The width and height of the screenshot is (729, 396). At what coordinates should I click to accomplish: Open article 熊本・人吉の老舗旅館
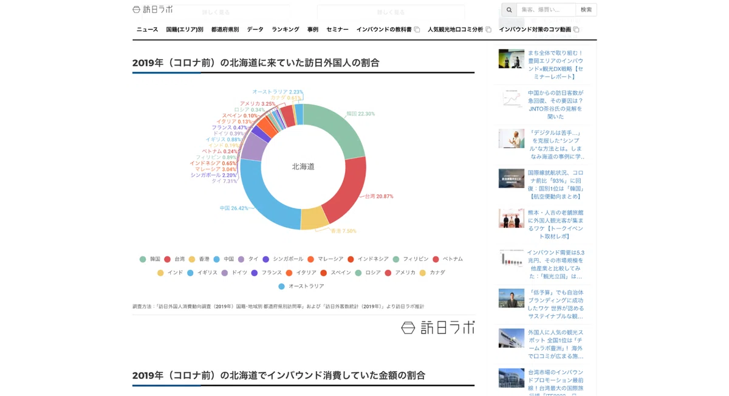point(555,225)
